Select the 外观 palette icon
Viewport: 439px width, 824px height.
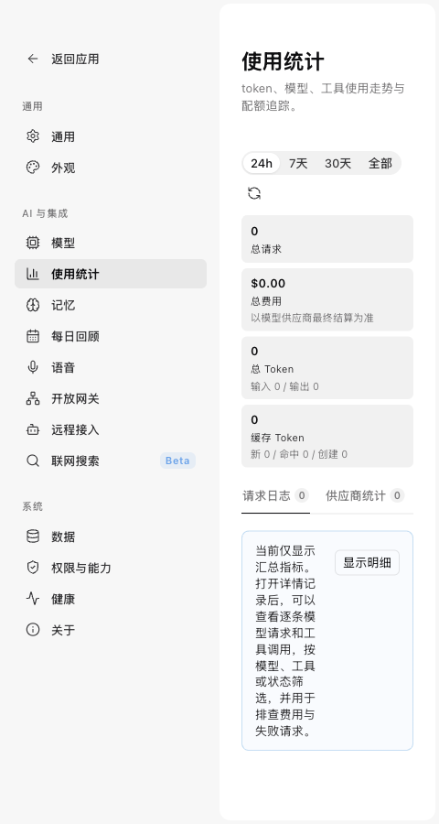click(33, 168)
